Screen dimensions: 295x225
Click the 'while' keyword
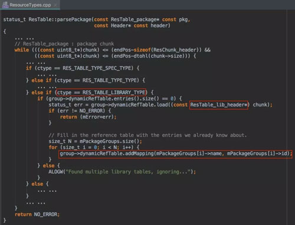[x=22, y=50]
